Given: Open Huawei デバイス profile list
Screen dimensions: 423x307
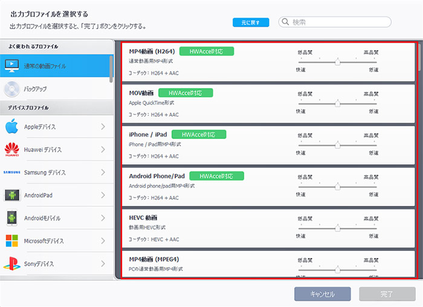Looking at the screenshot, I should point(57,149).
